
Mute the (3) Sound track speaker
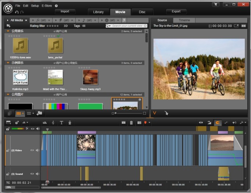37,174
